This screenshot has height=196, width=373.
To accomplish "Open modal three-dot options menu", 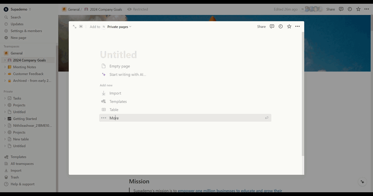I will 297,26.
